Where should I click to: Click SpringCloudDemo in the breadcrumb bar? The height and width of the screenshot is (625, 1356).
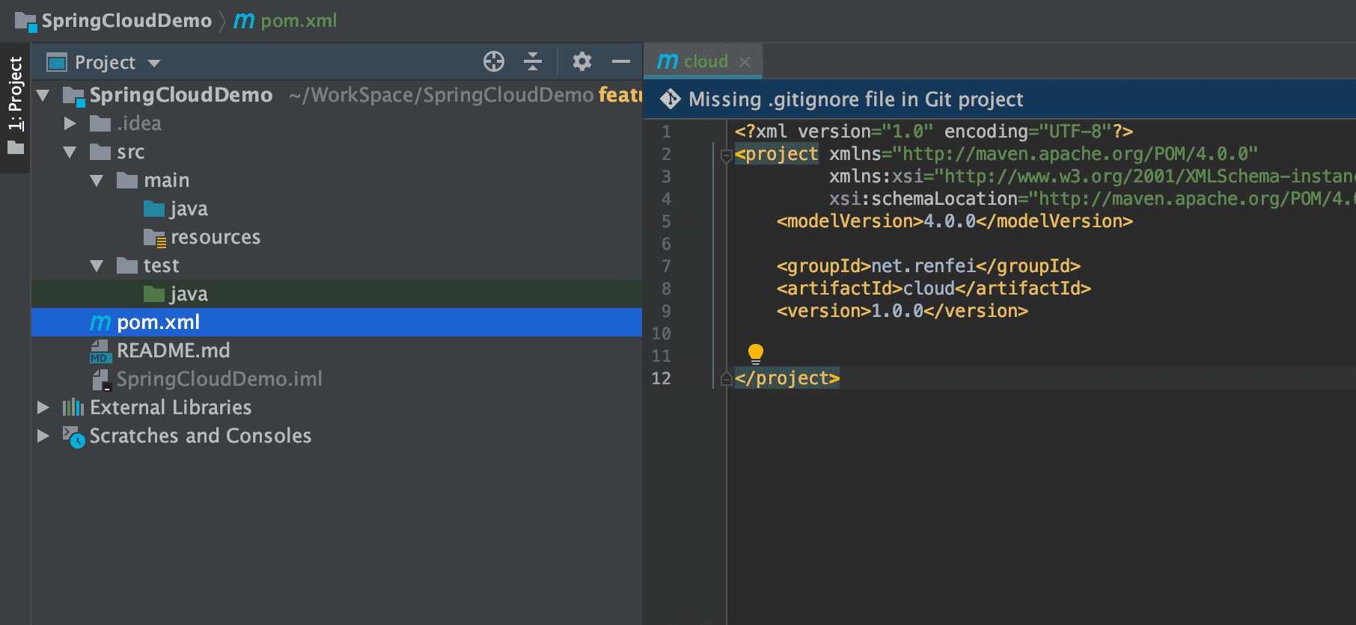point(126,21)
